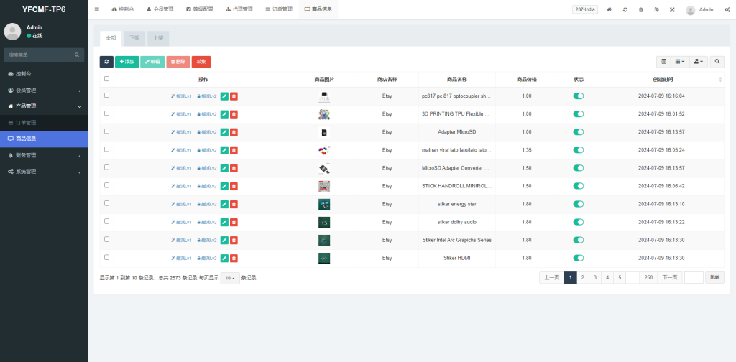Screen dimensions: 736x362
Task: Open the export dropdown button
Action: 698,62
